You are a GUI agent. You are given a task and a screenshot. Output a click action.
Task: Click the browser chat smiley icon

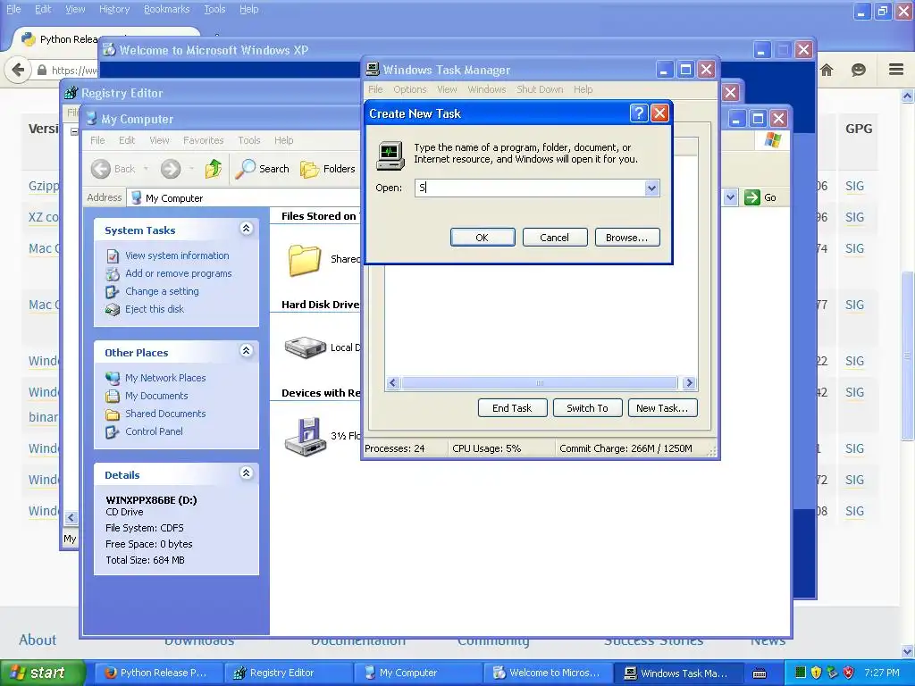click(x=859, y=70)
